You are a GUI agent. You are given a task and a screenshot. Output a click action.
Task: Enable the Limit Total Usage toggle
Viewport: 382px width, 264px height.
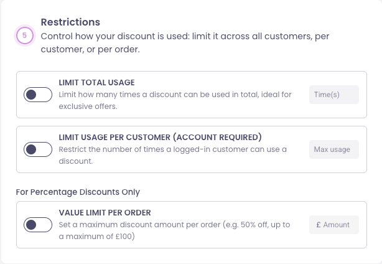click(38, 95)
